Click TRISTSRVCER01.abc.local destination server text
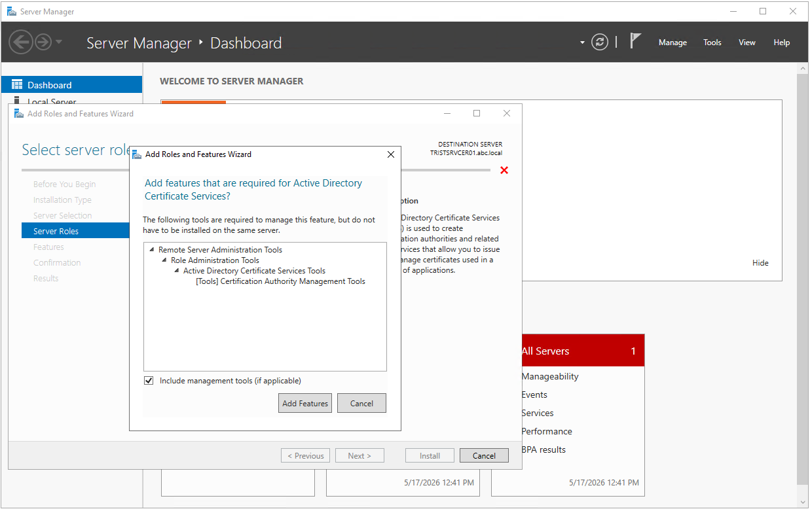This screenshot has width=810, height=509. [x=466, y=153]
